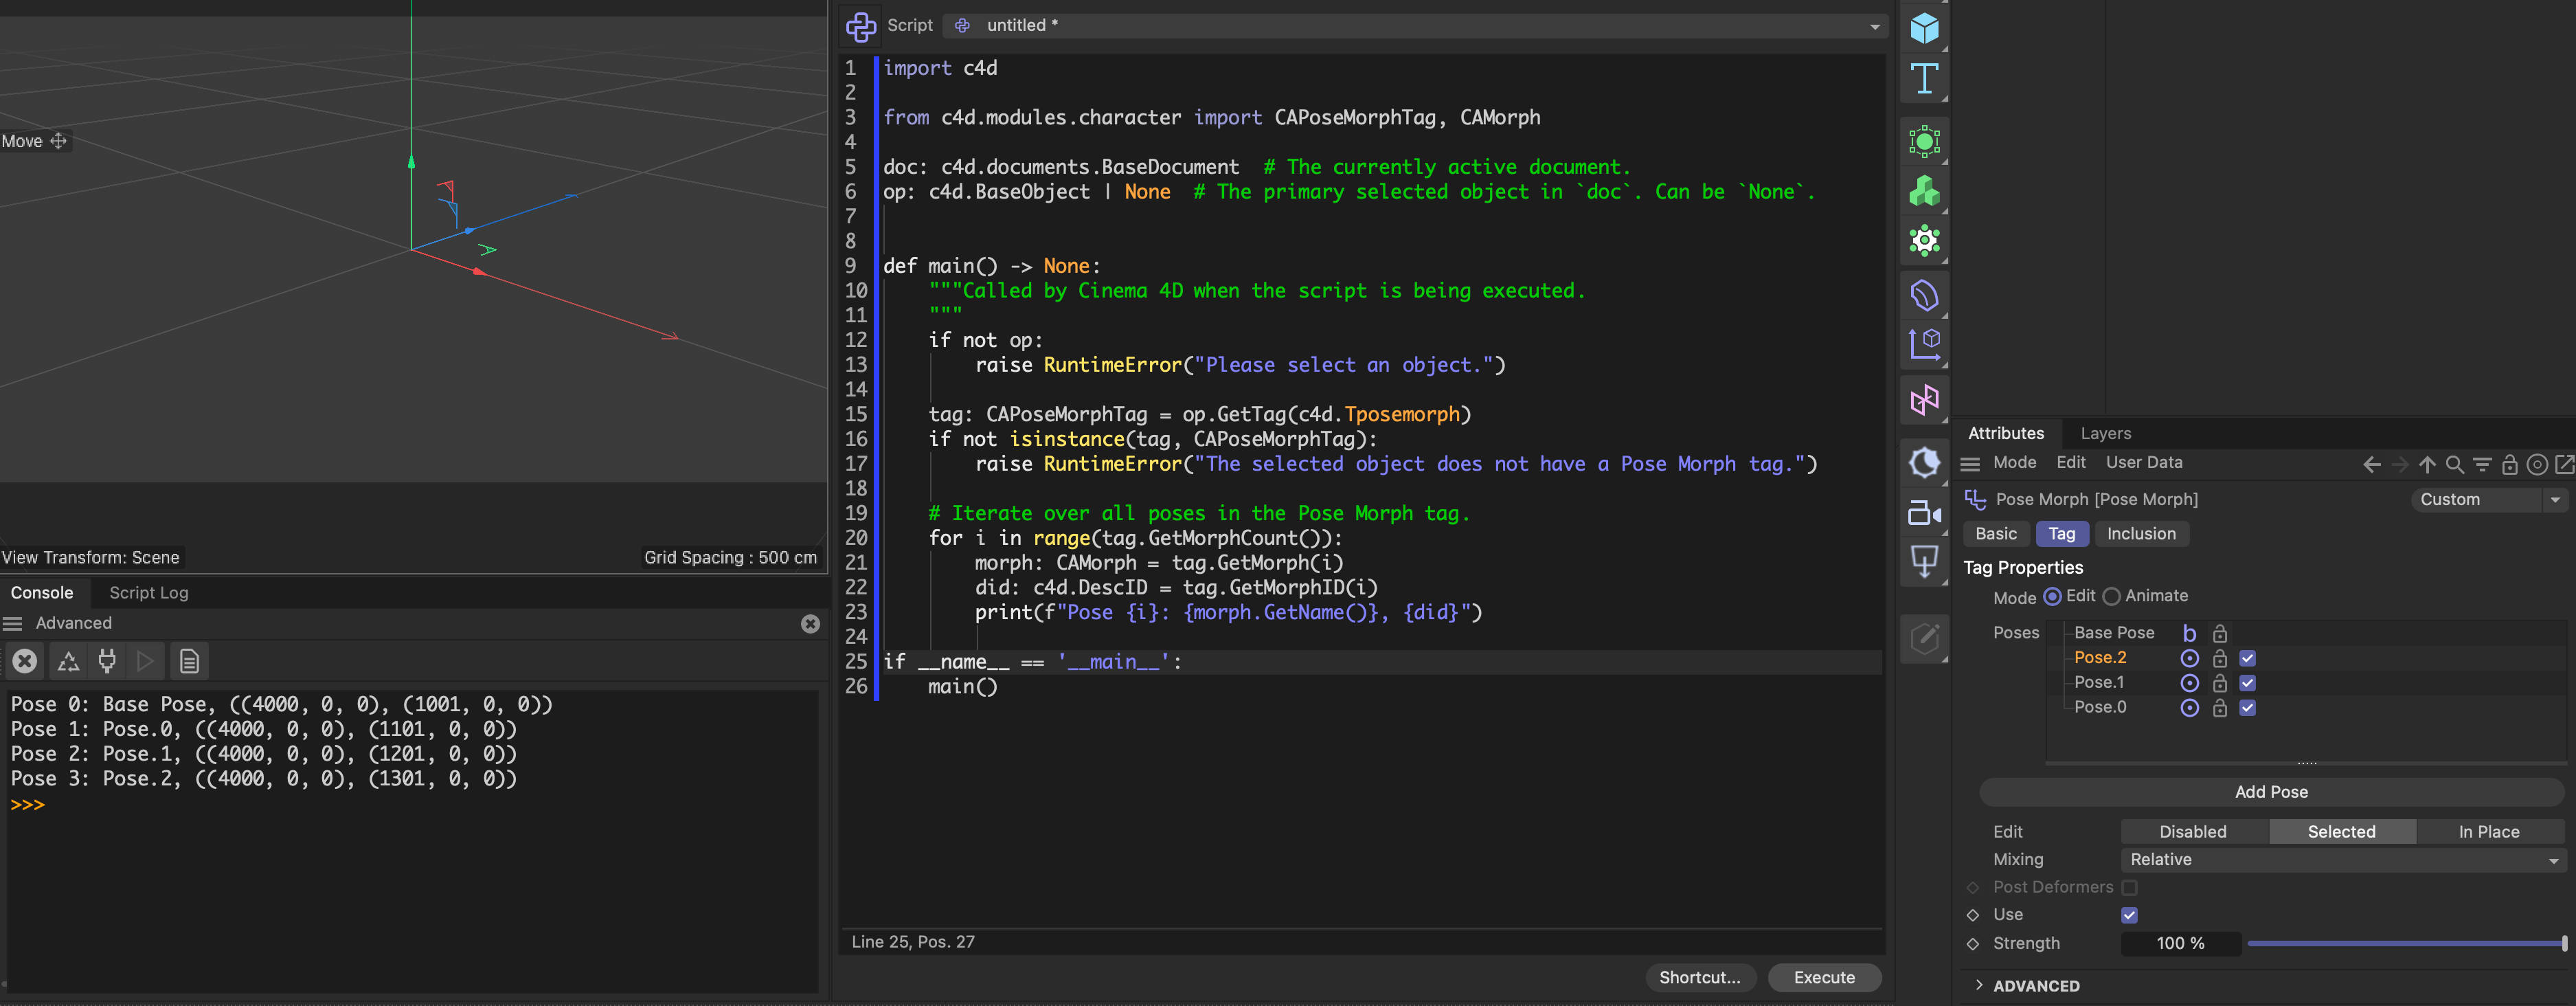
Task: Click the document icon in console toolbar
Action: [189, 661]
